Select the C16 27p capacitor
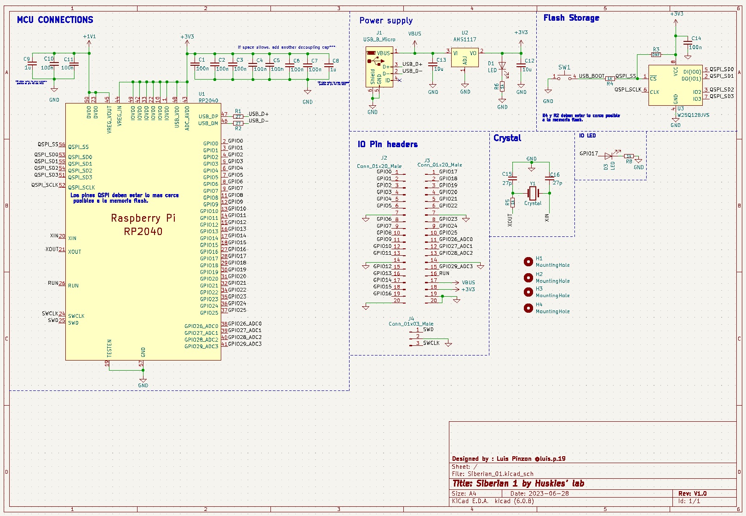 coord(551,178)
